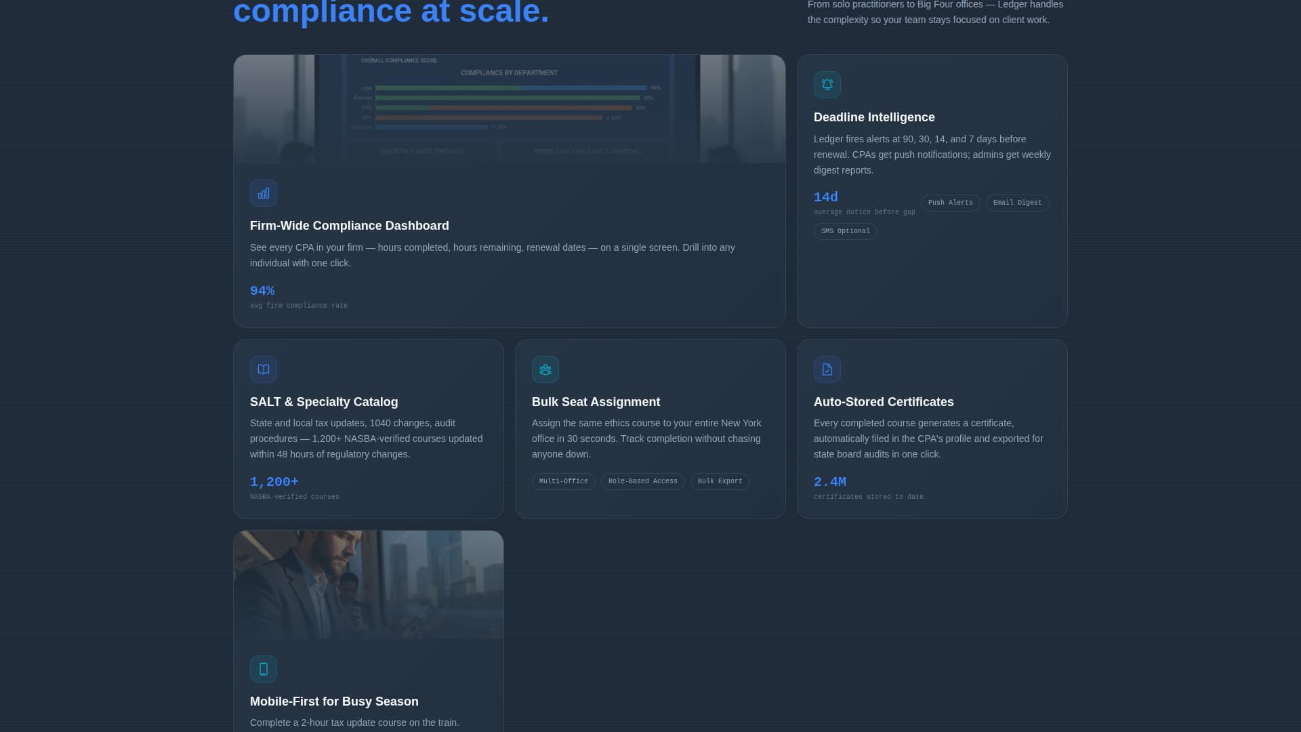Click the 1,200+ courses statistic
This screenshot has width=1301, height=732.
pyautogui.click(x=274, y=482)
